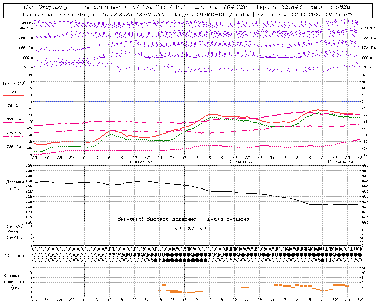Click the Осадки precipitation label

(15, 232)
